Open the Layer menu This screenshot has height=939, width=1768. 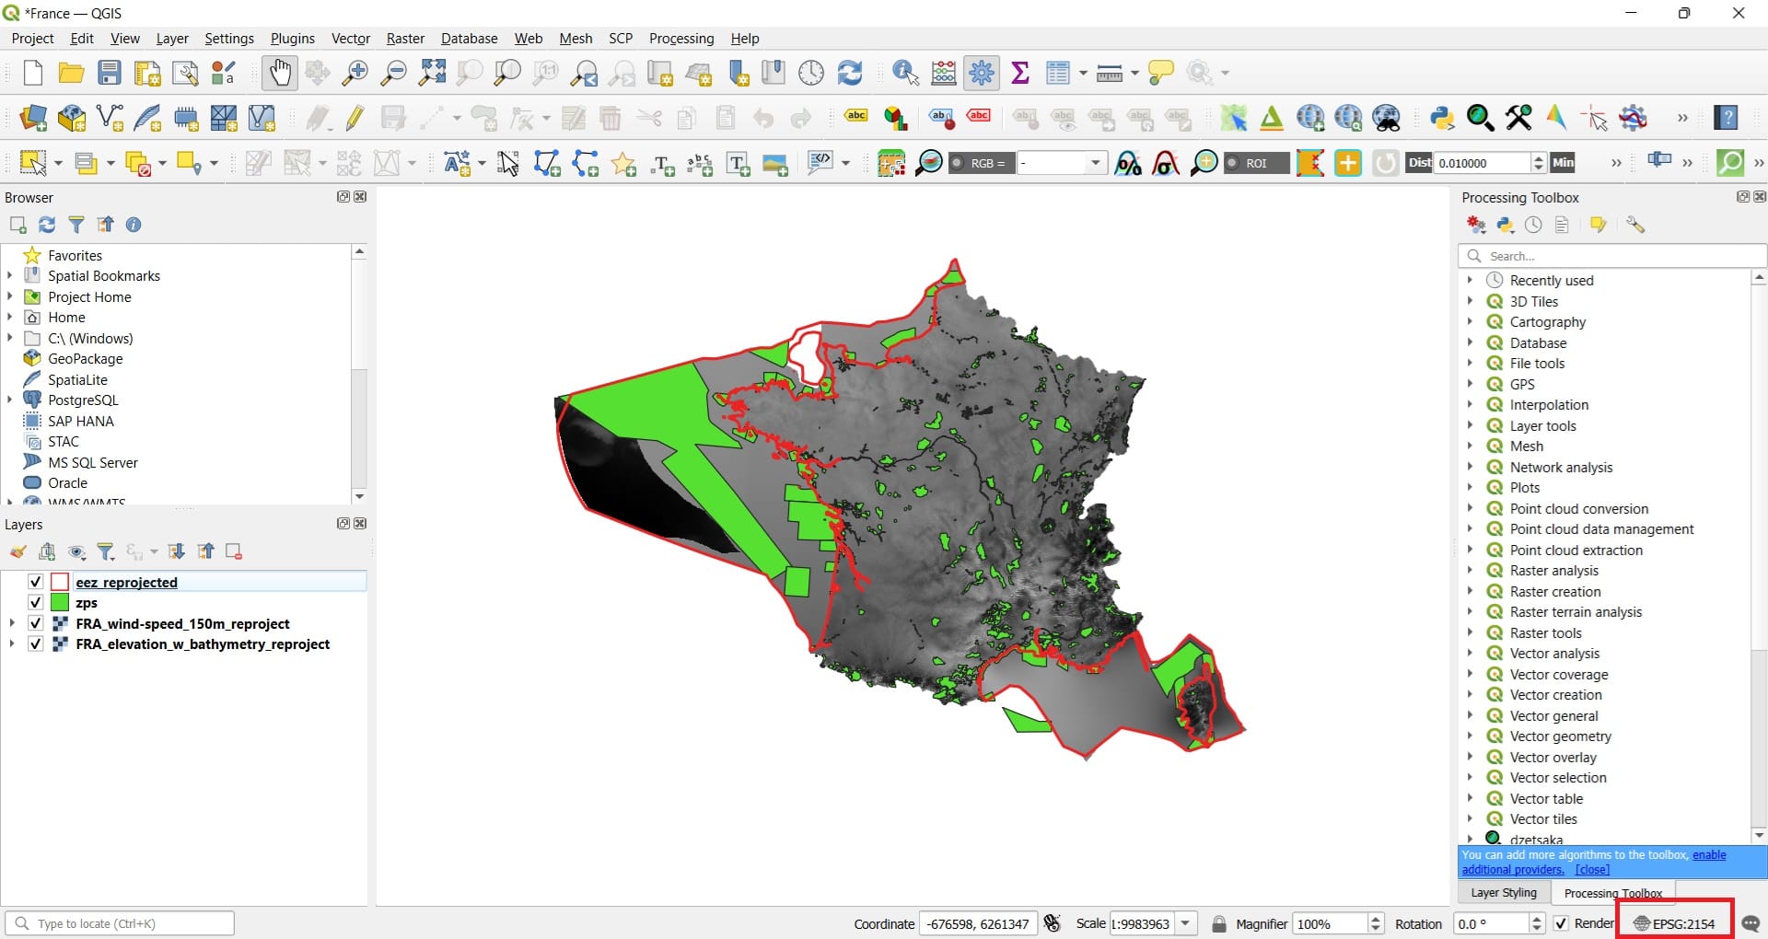pyautogui.click(x=172, y=38)
